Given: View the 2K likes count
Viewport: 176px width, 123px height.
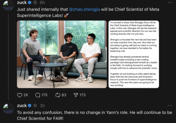Looking at the screenshot, I should click(x=26, y=95).
